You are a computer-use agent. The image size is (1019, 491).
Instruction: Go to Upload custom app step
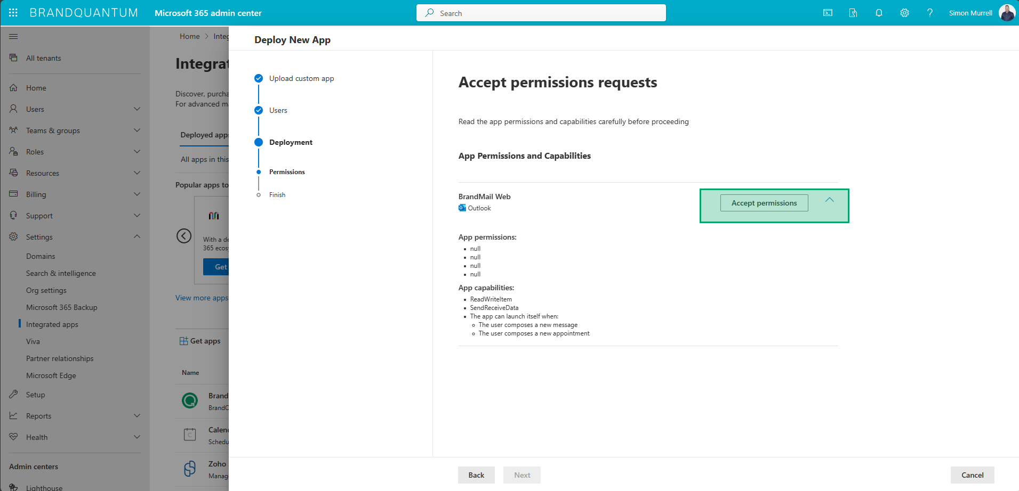pos(301,78)
